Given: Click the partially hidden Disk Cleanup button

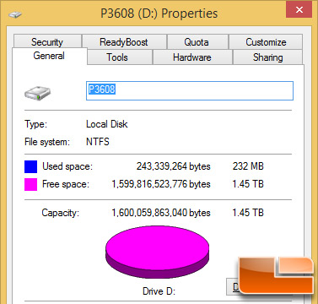Looking at the screenshot, I should tap(233, 286).
